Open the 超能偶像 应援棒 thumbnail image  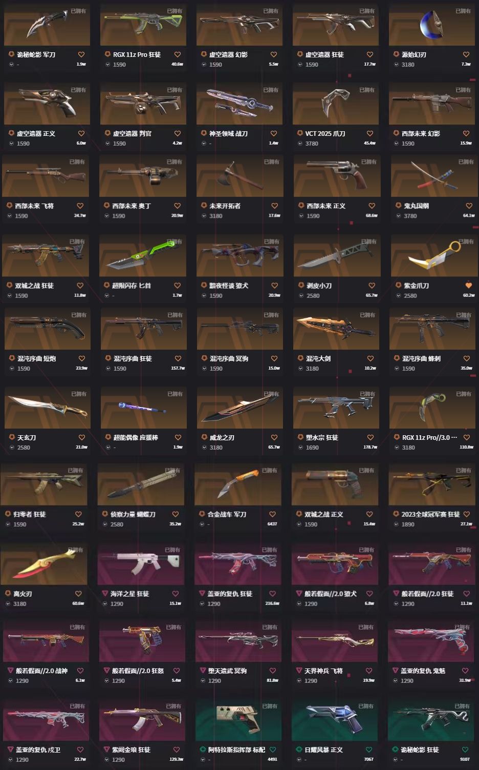point(144,408)
